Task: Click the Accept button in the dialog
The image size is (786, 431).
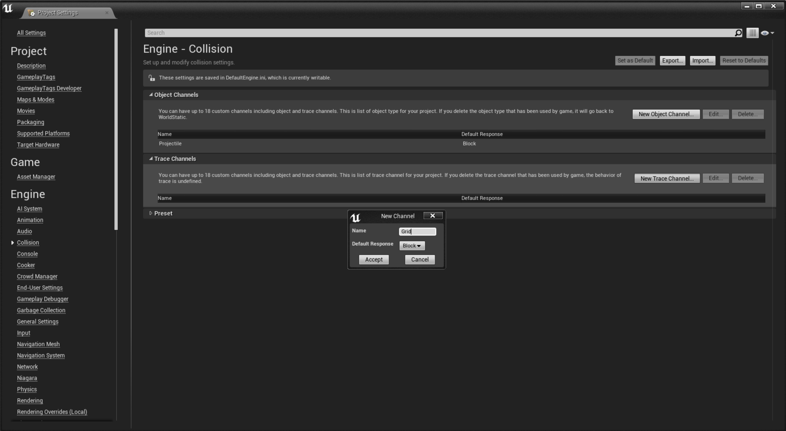Action: click(x=373, y=260)
